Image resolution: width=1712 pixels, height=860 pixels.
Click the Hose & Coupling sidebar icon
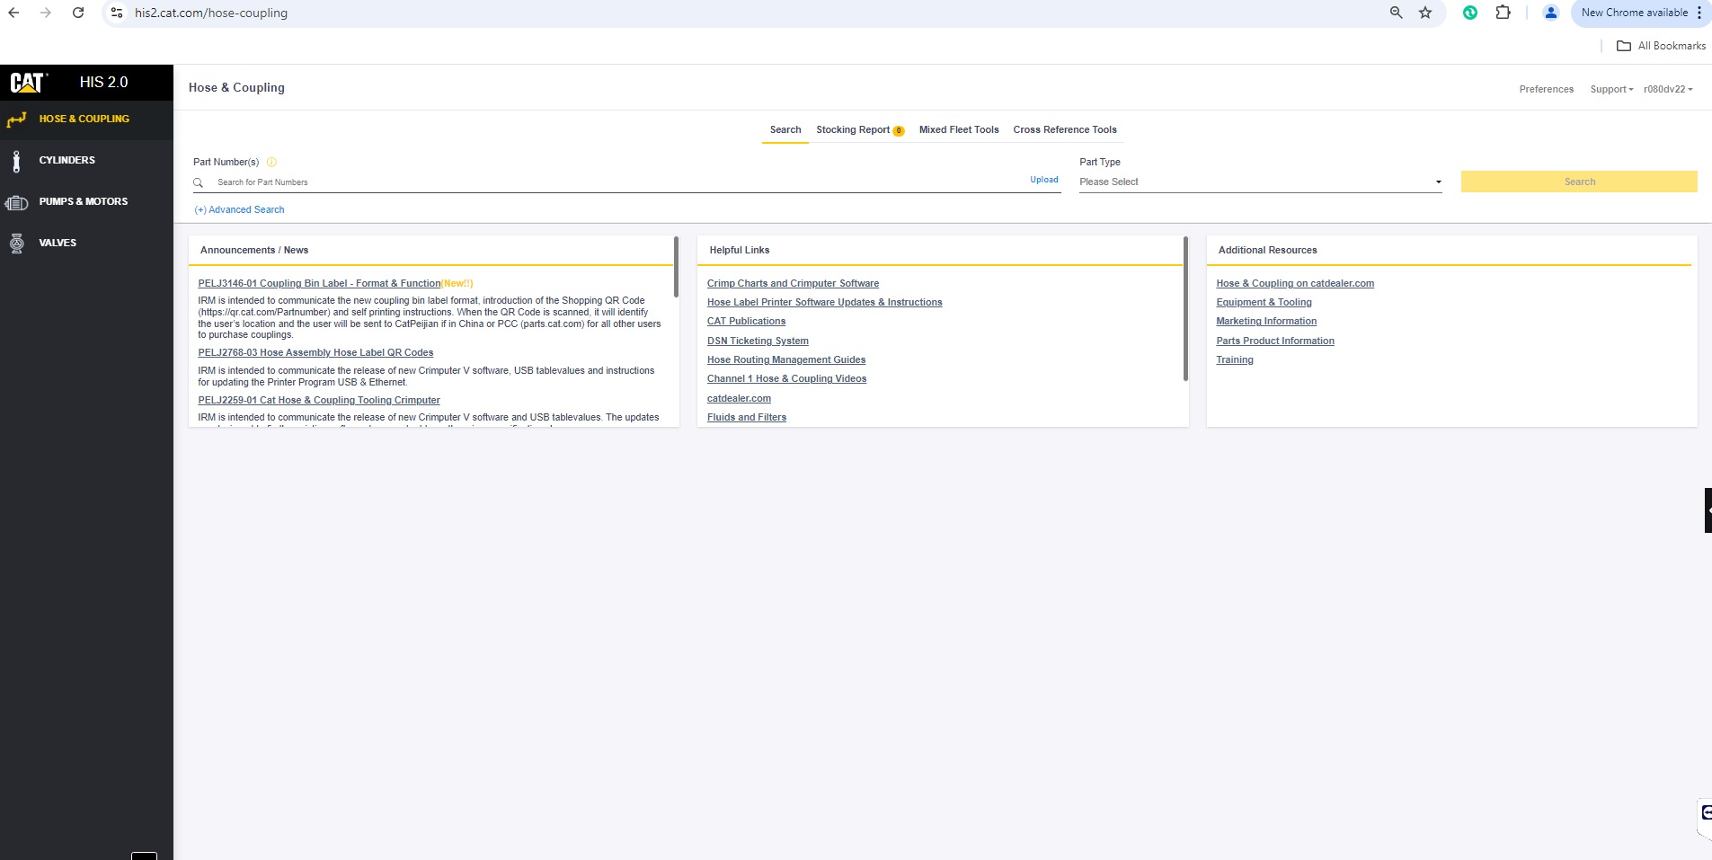(16, 120)
